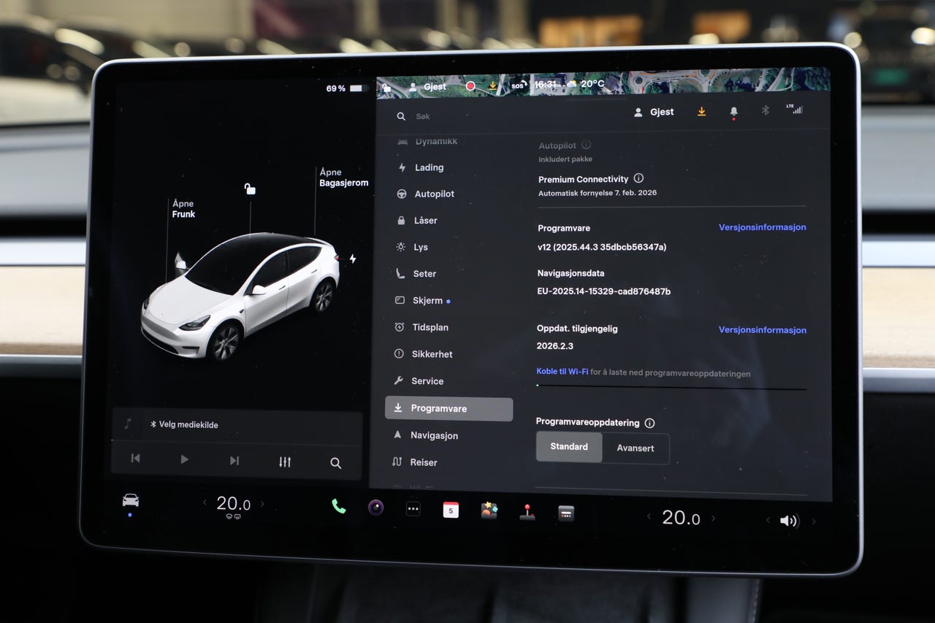
Task: Open notifications via the bell icon
Action: 733,112
